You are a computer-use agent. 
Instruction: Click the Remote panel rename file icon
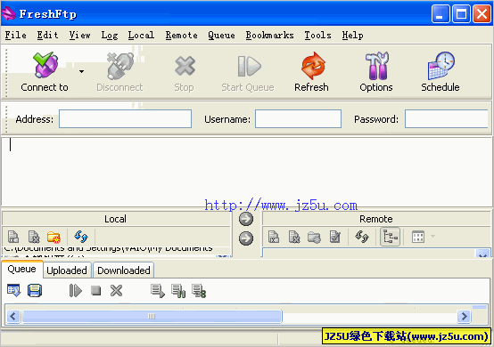pyautogui.click(x=274, y=237)
